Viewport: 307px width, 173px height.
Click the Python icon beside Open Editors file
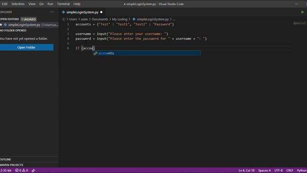pyautogui.click(x=5, y=25)
